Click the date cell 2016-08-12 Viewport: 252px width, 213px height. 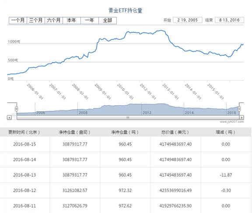[x=24, y=191]
